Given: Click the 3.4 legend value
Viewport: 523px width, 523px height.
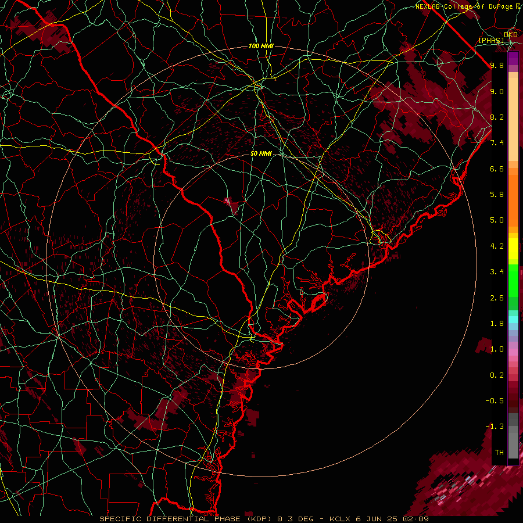Looking at the screenshot, I should click(x=497, y=272).
